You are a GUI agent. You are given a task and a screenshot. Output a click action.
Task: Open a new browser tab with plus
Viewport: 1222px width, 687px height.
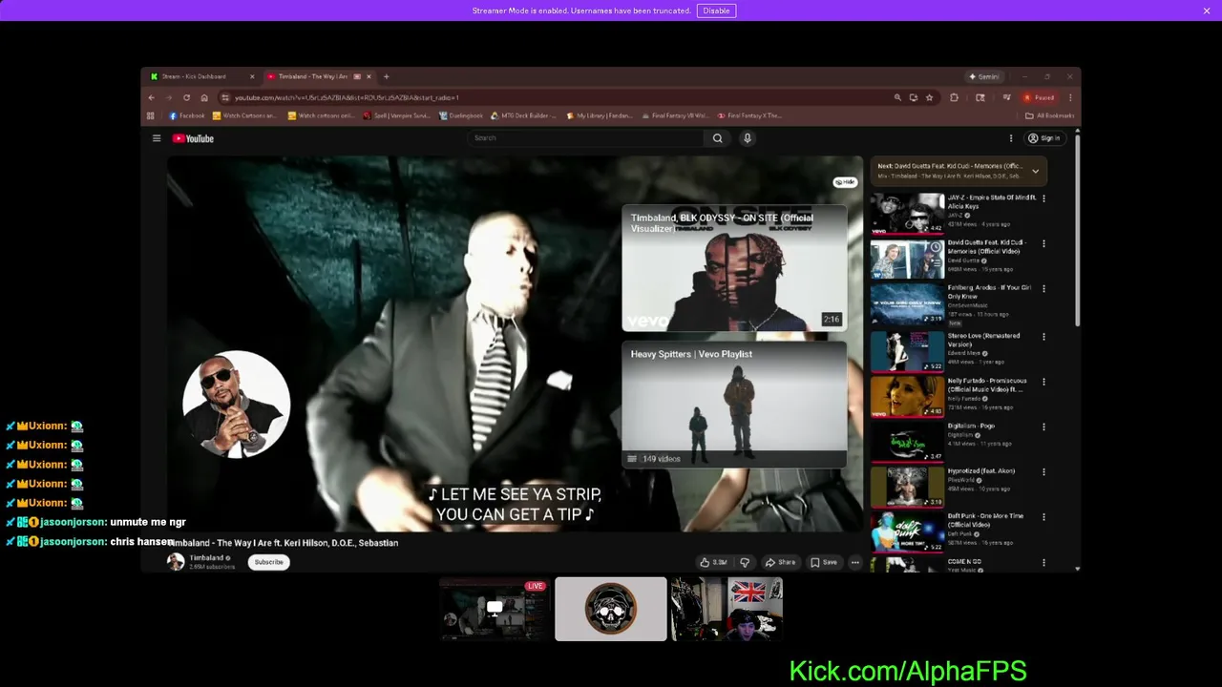click(386, 76)
